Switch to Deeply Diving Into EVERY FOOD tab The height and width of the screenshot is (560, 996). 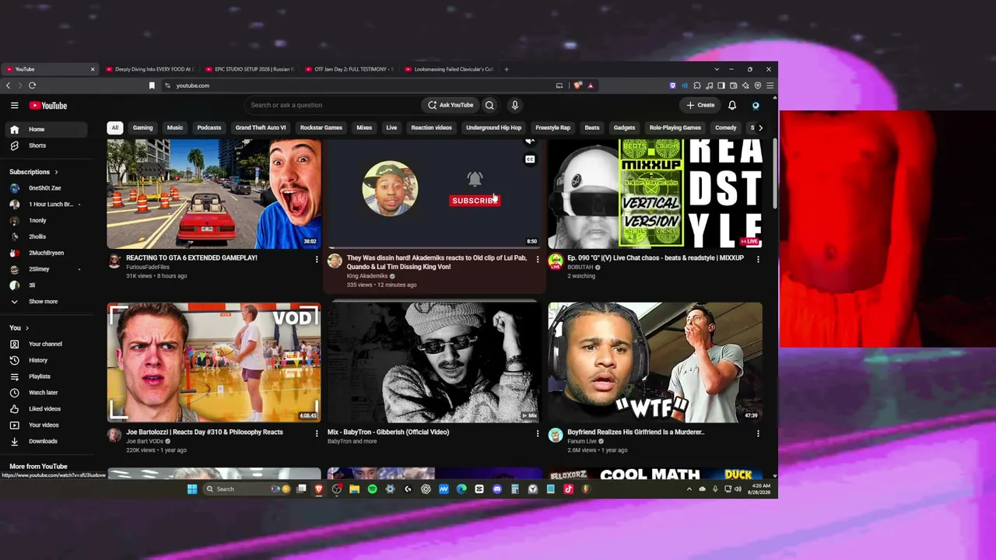point(149,69)
